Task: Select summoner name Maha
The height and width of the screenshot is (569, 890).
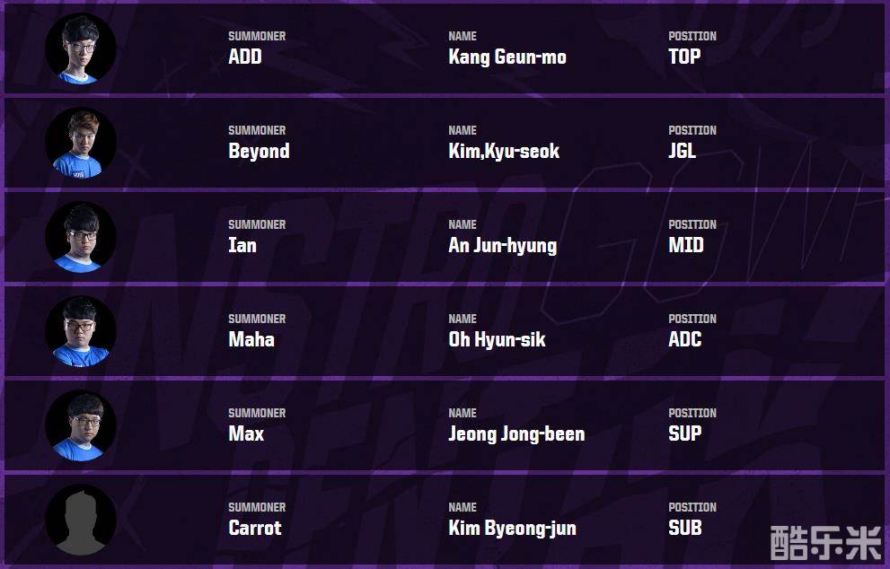Action: coord(251,340)
